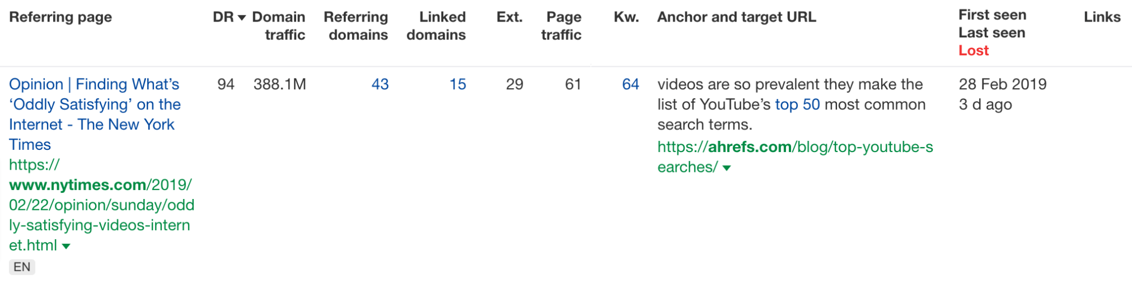Sort by Kw. column header
This screenshot has width=1132, height=281.
click(626, 17)
